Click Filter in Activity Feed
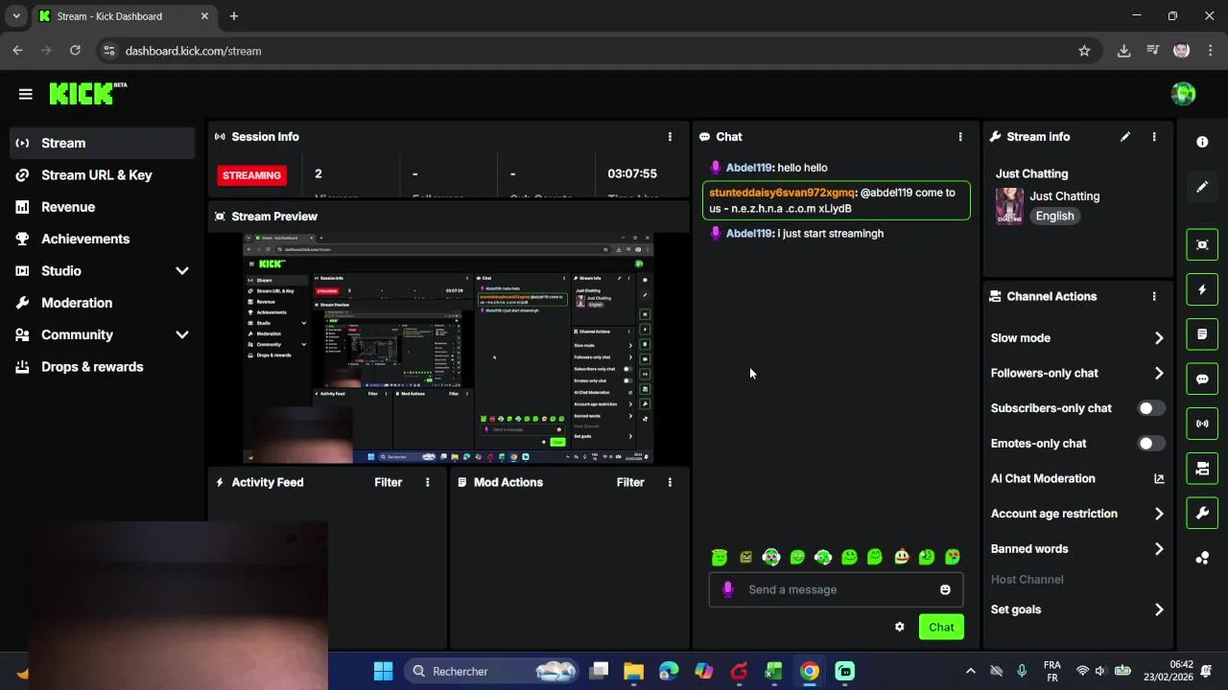Viewport: 1228px width, 690px height. (x=389, y=482)
